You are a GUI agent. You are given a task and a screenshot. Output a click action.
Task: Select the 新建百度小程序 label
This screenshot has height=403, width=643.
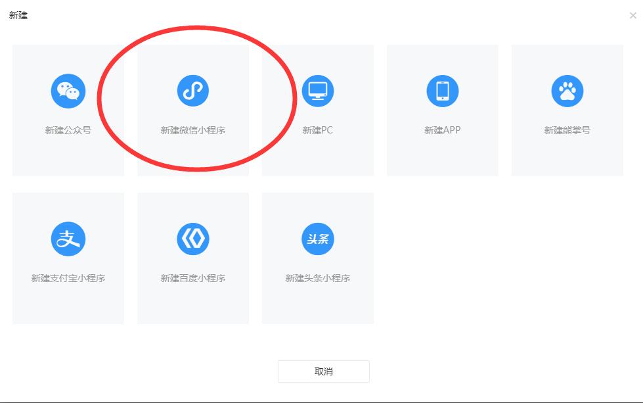(192, 278)
